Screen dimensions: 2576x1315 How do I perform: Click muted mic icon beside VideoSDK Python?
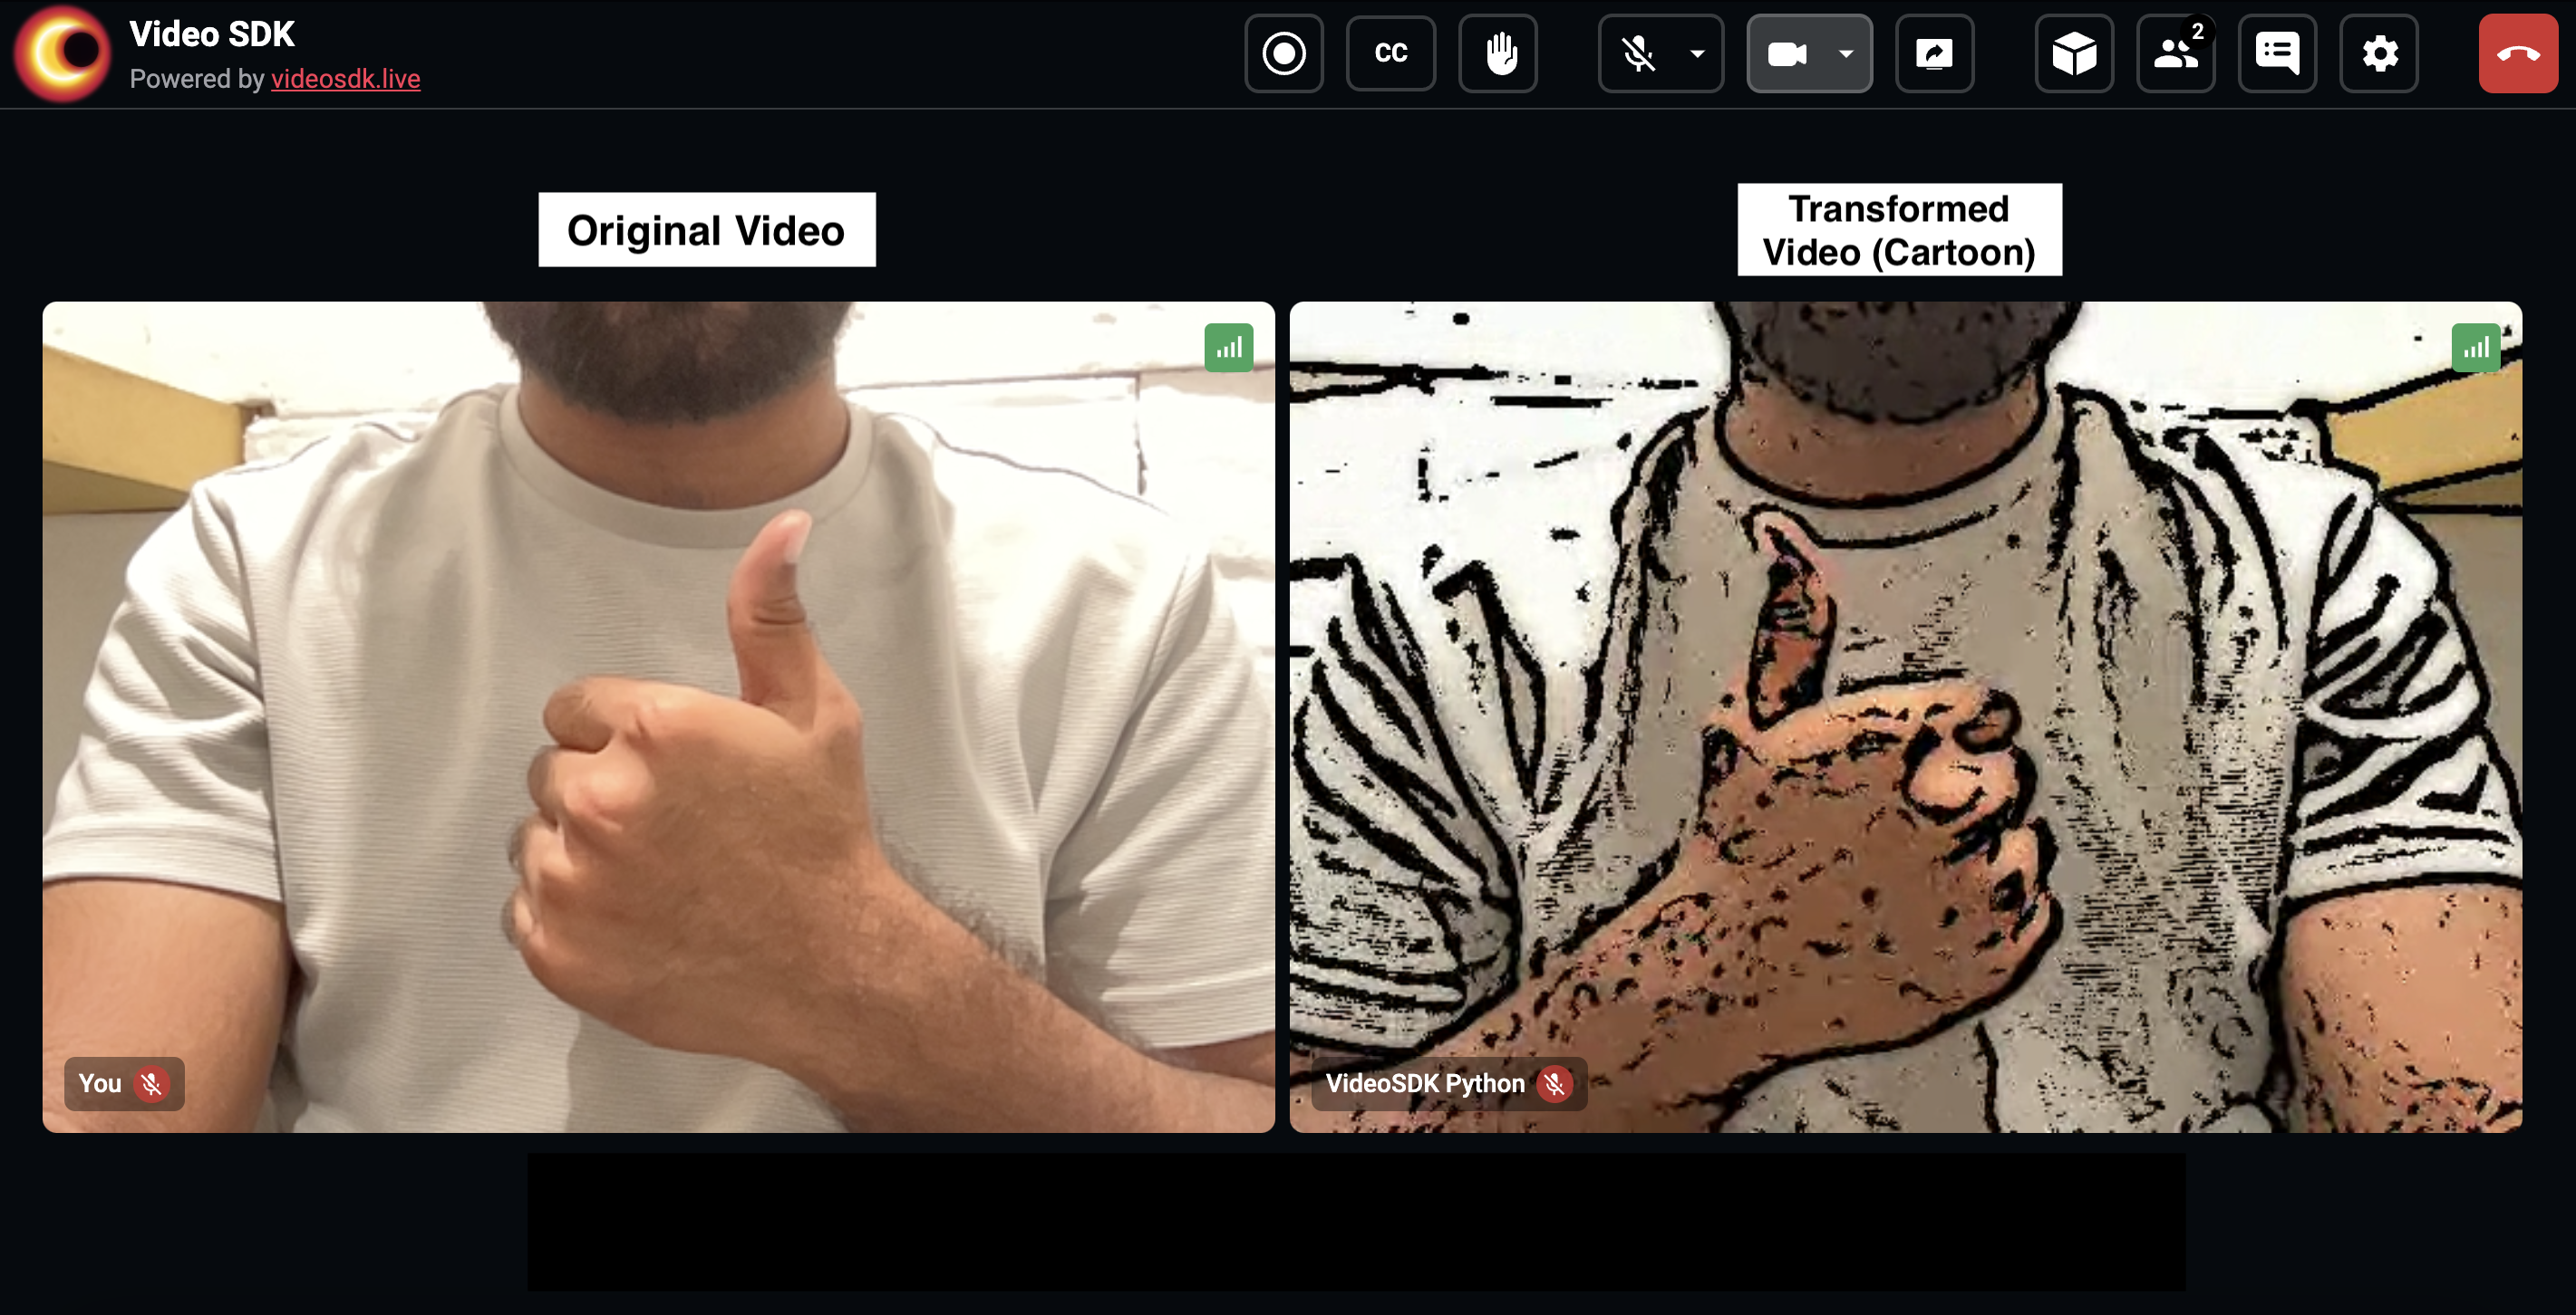tap(1555, 1084)
